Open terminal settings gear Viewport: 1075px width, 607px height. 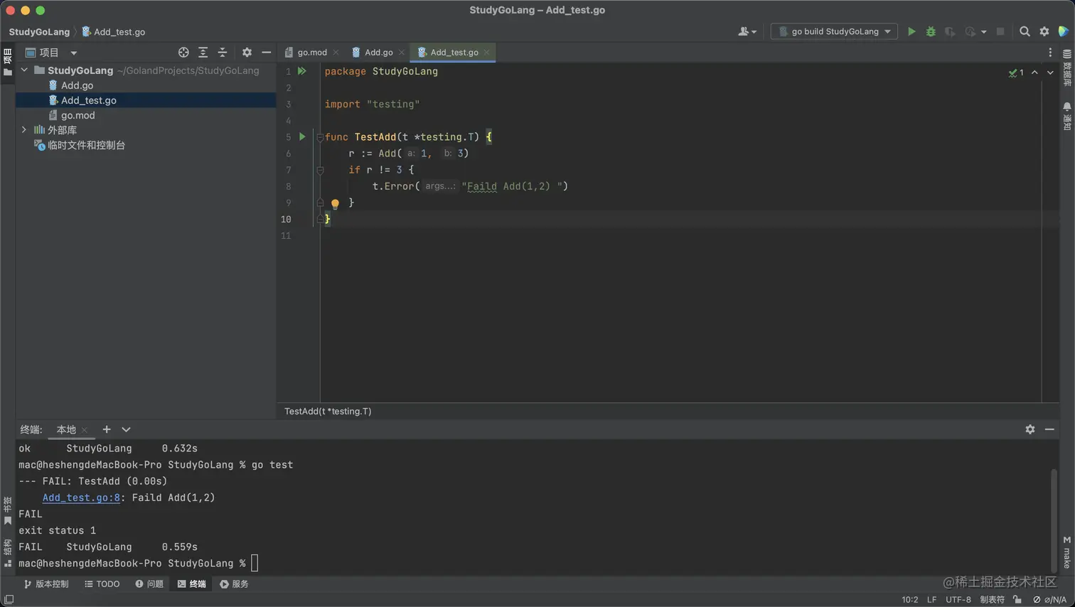tap(1030, 429)
